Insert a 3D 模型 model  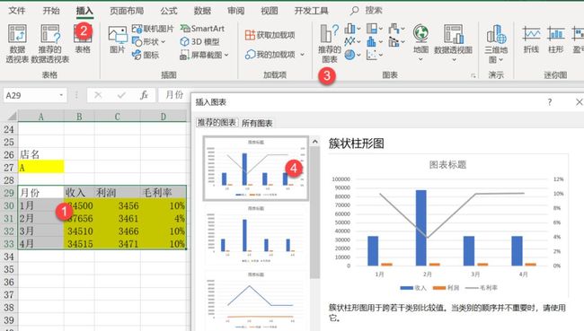click(199, 41)
